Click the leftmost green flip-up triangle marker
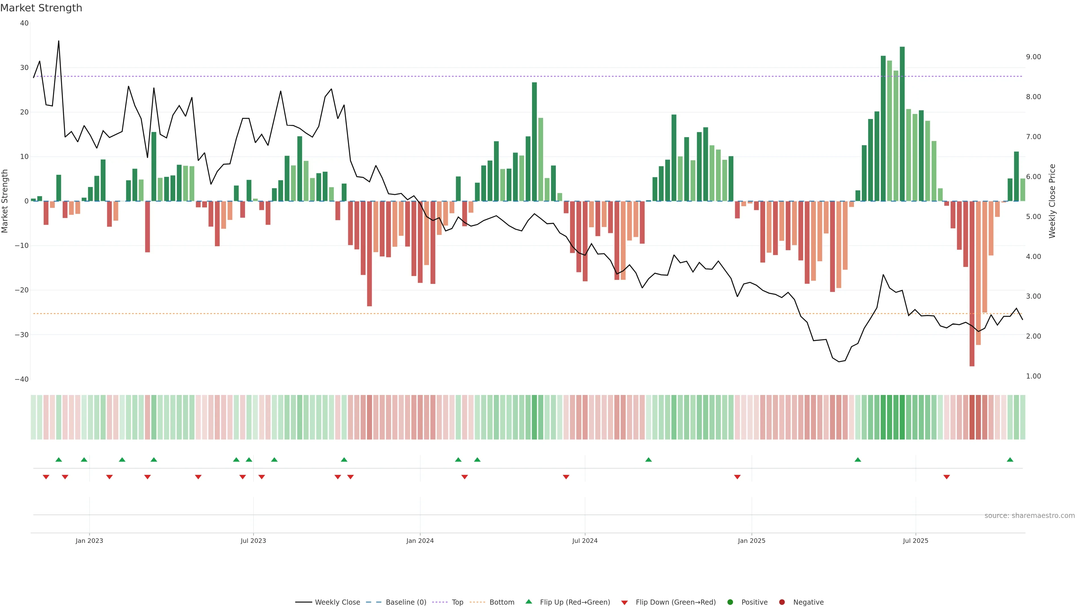The width and height of the screenshot is (1089, 612). (59, 460)
